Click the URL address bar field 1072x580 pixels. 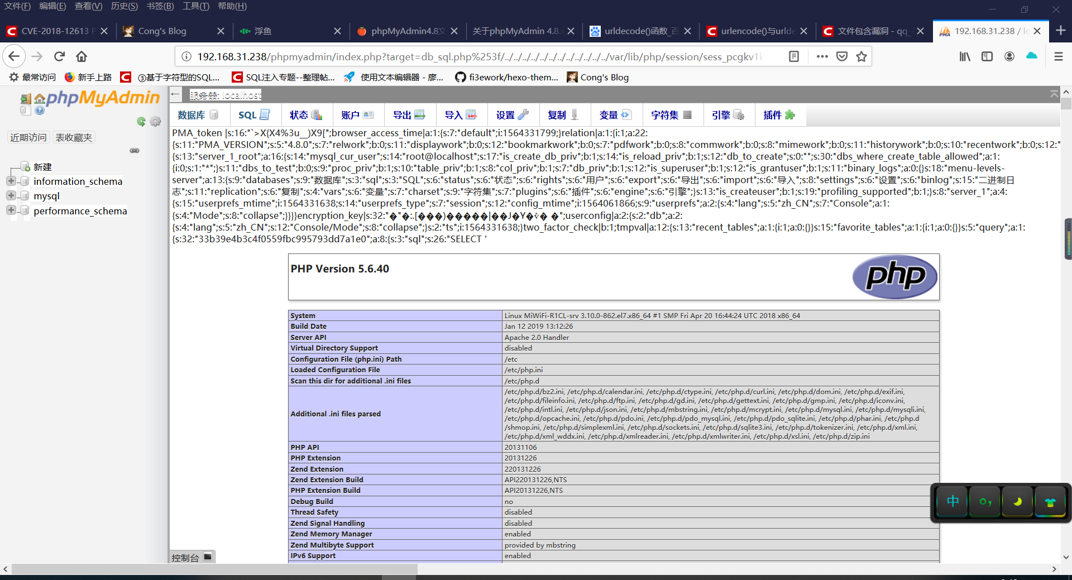point(480,56)
